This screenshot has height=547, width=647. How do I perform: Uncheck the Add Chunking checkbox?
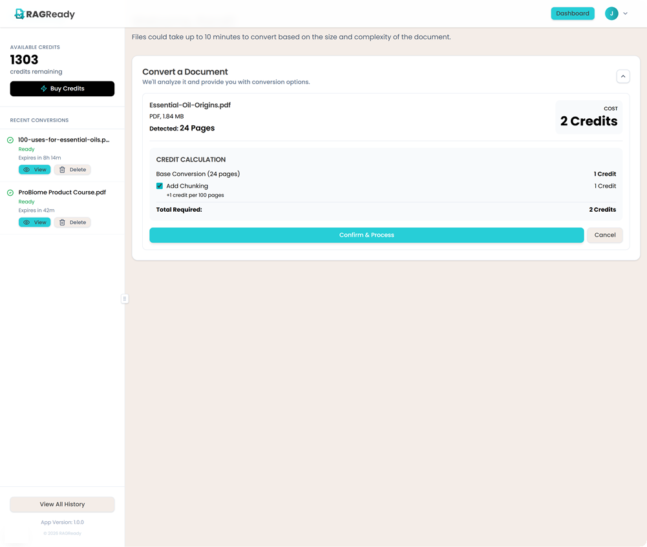pyautogui.click(x=160, y=186)
